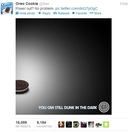This screenshot has width=129, height=133.
Task: Open the Oreo Cookie display name
Action: 27,4
